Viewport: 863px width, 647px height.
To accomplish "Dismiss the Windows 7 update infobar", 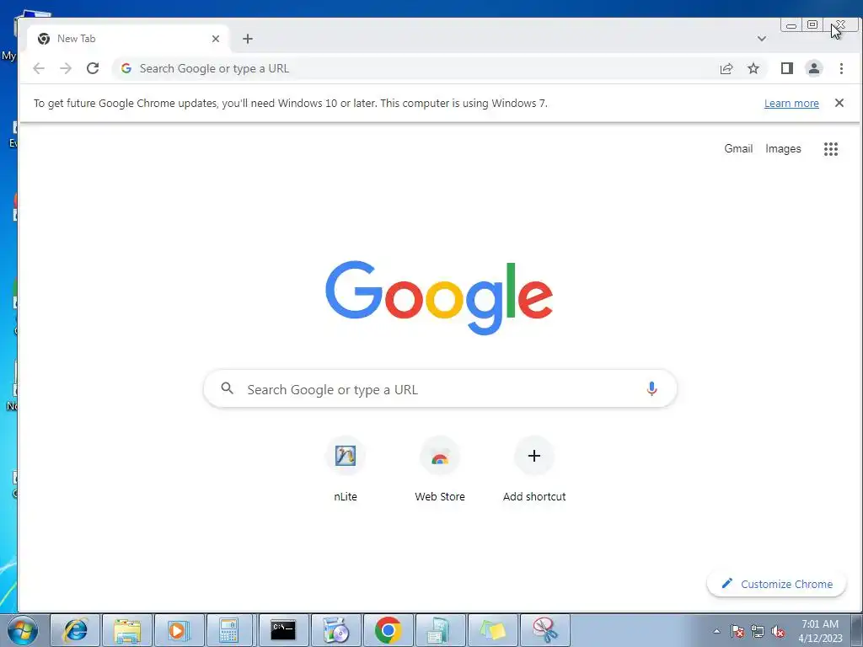I will pyautogui.click(x=839, y=103).
